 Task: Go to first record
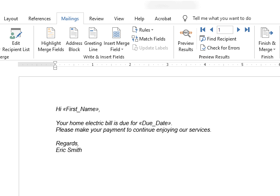pos(203,30)
